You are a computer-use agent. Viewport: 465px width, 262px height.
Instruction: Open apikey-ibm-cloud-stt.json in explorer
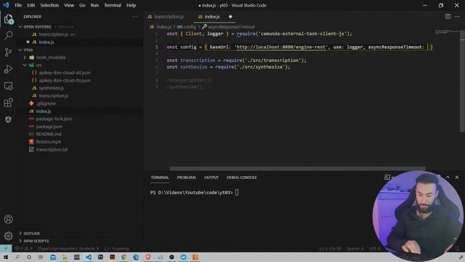[x=65, y=73]
